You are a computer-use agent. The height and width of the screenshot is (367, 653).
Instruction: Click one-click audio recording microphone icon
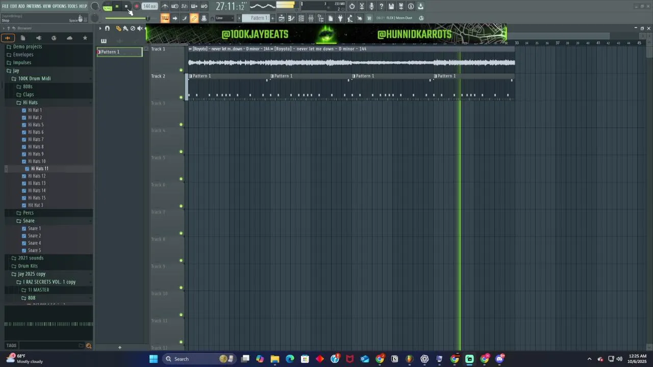point(371,6)
